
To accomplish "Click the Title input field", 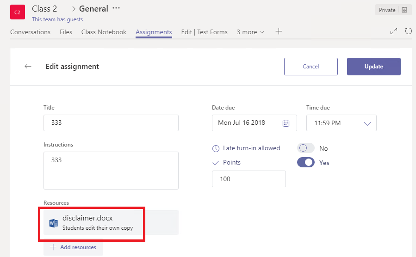I will tap(111, 123).
